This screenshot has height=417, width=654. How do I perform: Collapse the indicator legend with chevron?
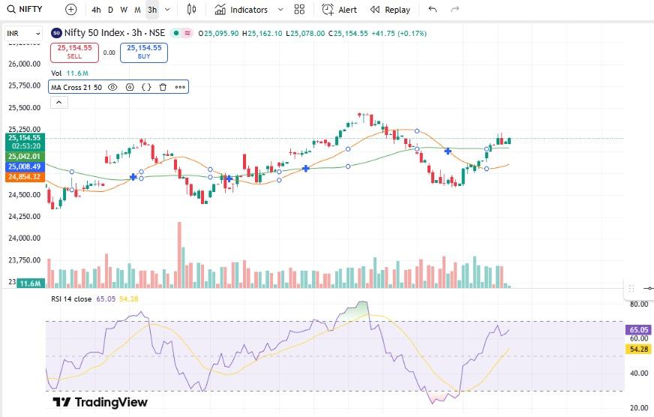(x=59, y=103)
